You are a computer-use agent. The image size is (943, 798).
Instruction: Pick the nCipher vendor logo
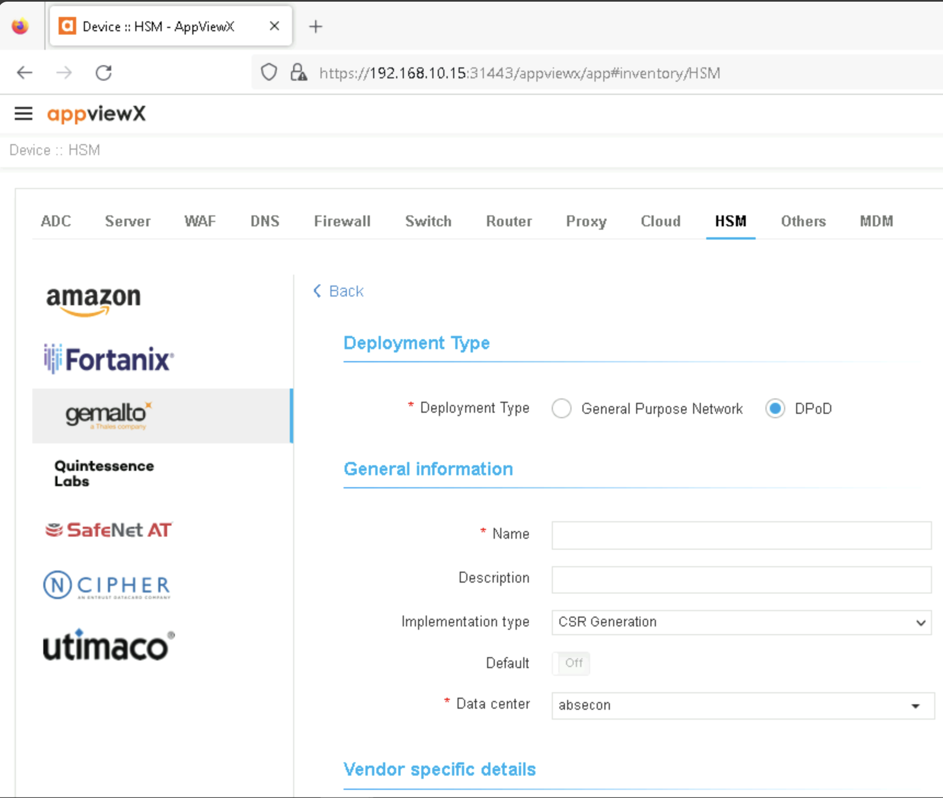[x=107, y=585]
